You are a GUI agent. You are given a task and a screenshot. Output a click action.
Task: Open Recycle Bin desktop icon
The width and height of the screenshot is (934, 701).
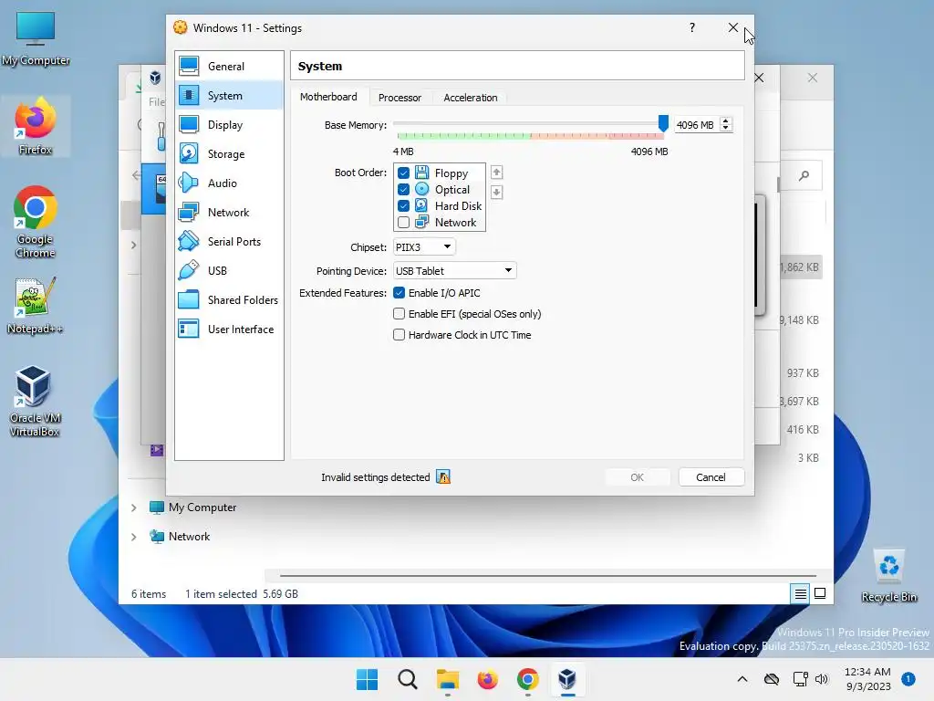(x=888, y=575)
